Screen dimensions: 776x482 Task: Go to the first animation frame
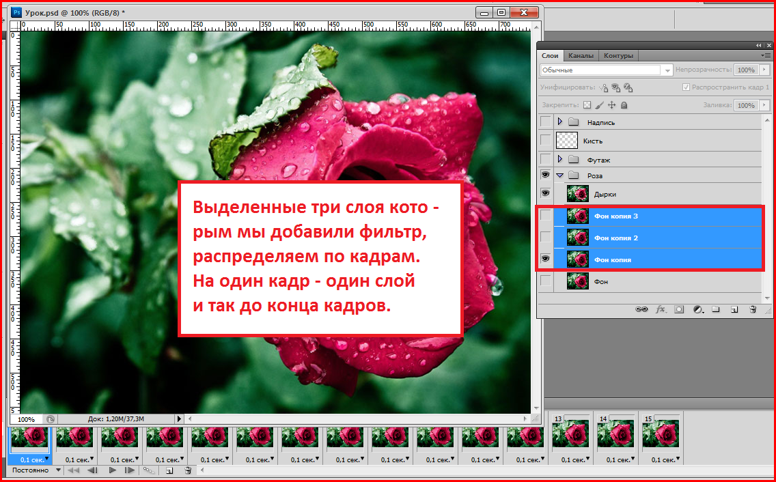click(x=73, y=470)
